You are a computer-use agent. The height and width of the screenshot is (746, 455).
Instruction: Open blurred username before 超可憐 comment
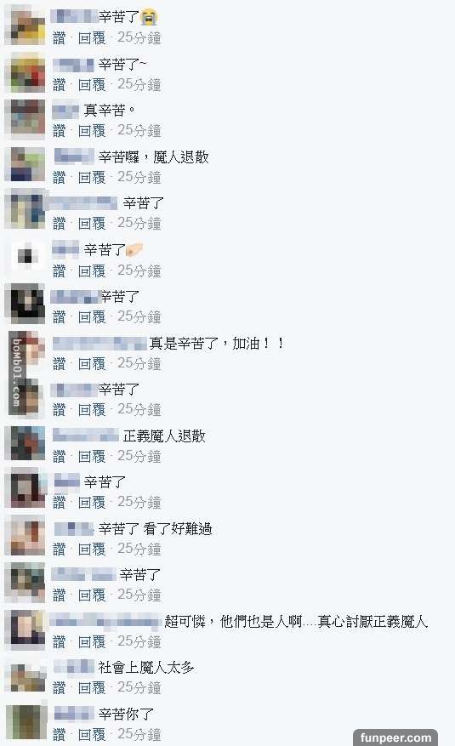click(x=105, y=620)
